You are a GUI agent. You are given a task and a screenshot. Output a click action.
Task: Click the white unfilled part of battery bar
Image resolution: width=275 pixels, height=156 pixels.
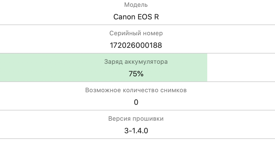click(241, 67)
